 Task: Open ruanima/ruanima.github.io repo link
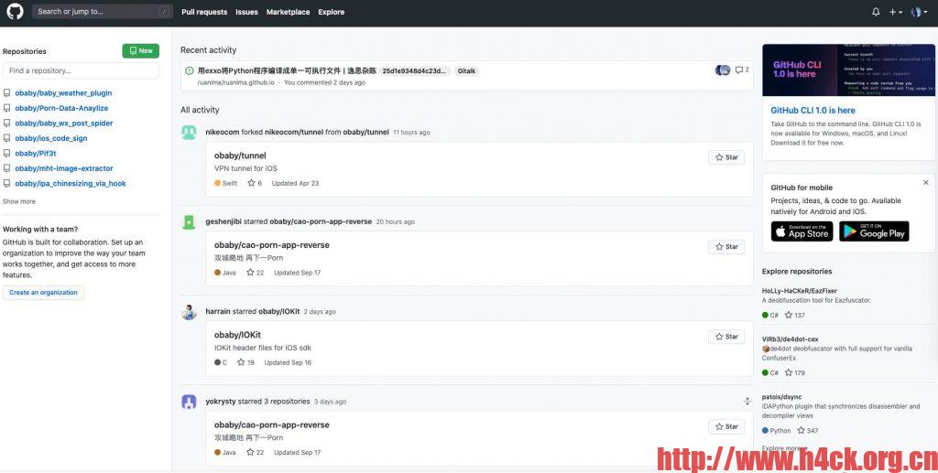pyautogui.click(x=235, y=82)
